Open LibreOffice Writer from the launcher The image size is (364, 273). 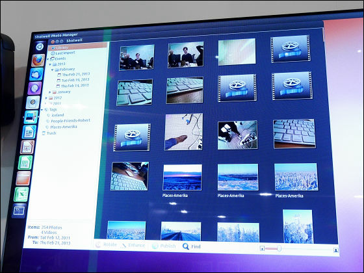pos(29,132)
